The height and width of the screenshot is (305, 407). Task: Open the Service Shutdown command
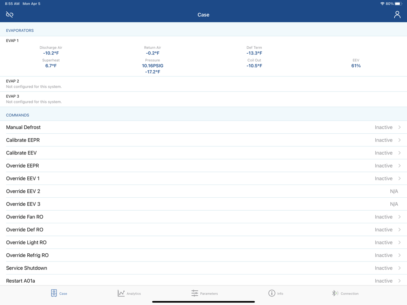pos(203,268)
